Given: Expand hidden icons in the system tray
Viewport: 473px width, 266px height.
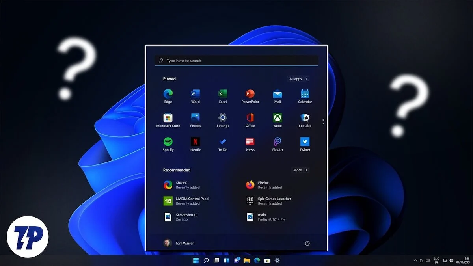Looking at the screenshot, I should [x=415, y=260].
